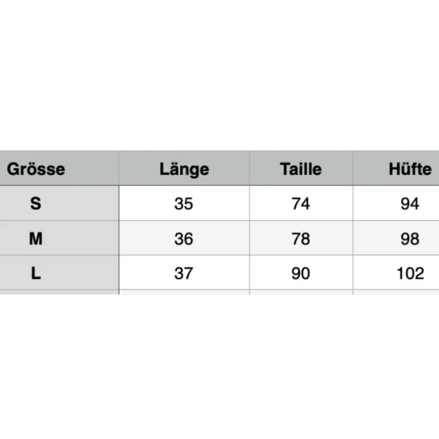The image size is (439, 439).
Task: Click Taille value 74 for size S
Action: [300, 204]
